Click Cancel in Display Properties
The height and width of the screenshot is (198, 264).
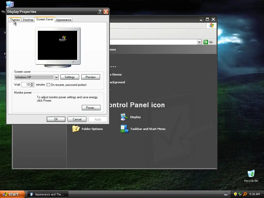[77, 119]
